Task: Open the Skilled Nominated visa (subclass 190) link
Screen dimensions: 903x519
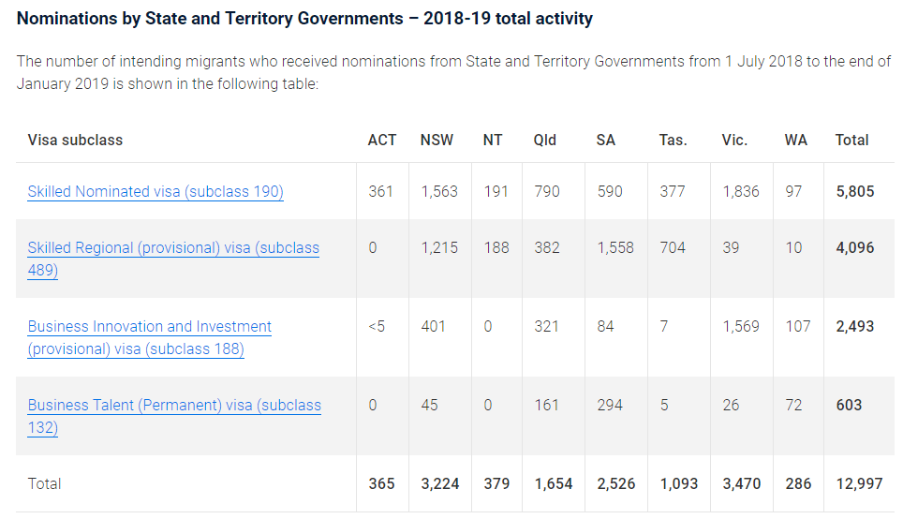Action: 155,192
